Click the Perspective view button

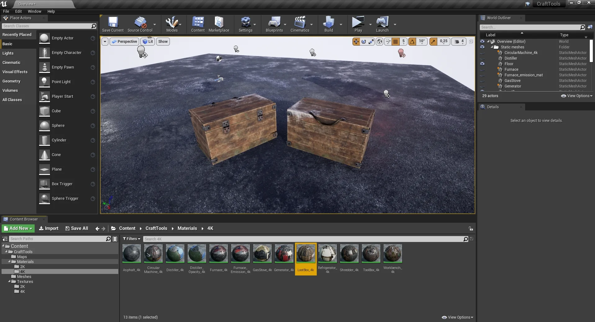coord(124,42)
